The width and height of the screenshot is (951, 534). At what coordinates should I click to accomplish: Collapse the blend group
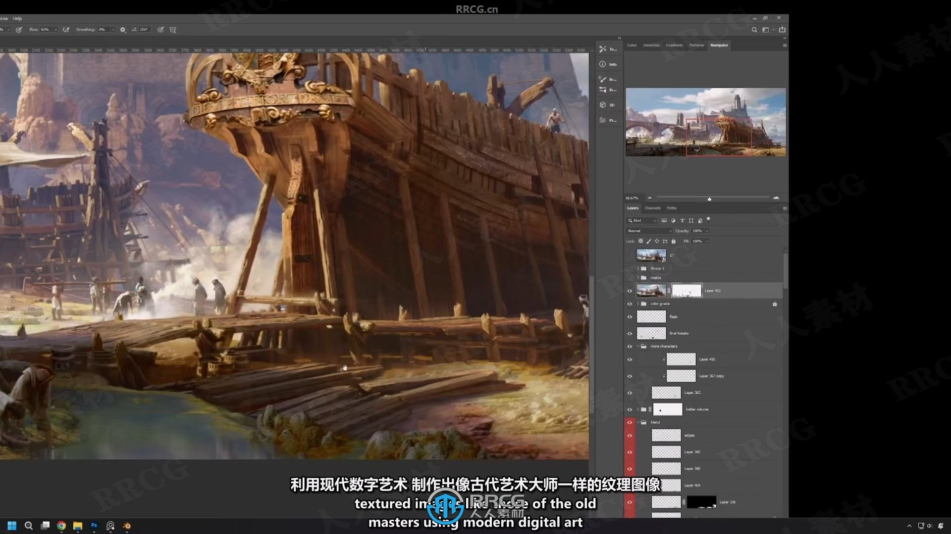click(638, 422)
